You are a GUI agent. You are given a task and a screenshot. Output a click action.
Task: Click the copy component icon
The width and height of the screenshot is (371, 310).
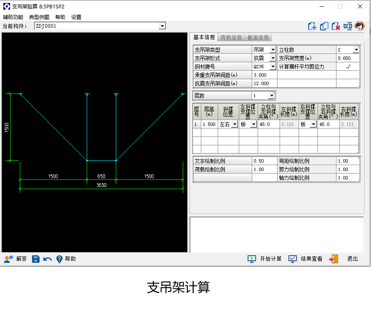tap(324, 26)
